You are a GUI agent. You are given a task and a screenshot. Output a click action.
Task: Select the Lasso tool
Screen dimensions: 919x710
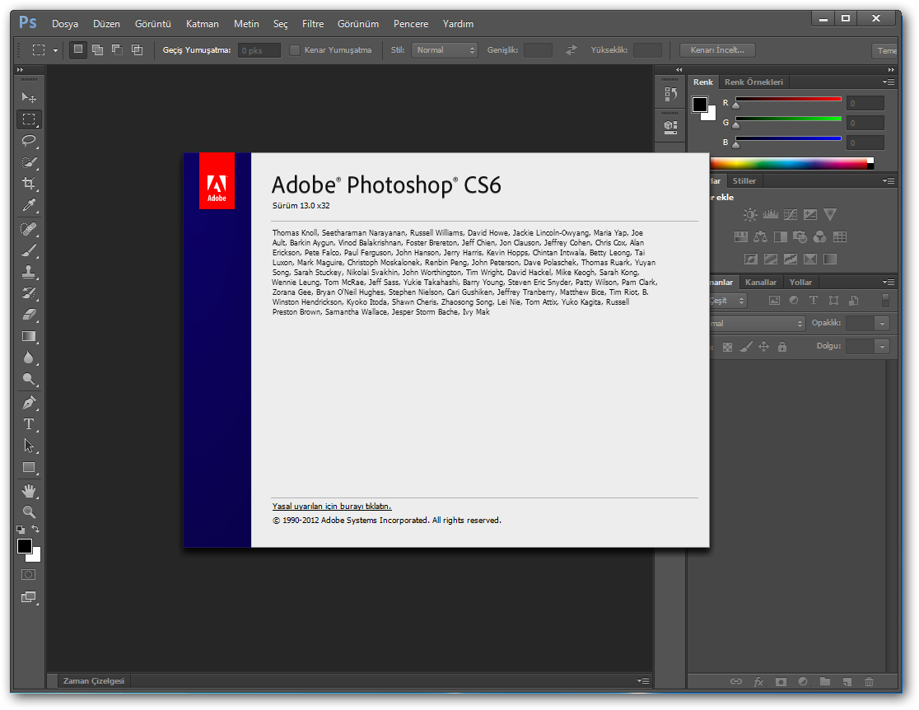click(29, 141)
